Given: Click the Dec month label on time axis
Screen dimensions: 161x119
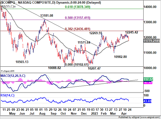Looking at the screenshot, I should coord(84,114).
